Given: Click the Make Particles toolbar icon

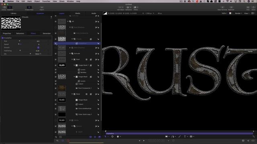Looking at the screenshot, I should tap(222, 8).
